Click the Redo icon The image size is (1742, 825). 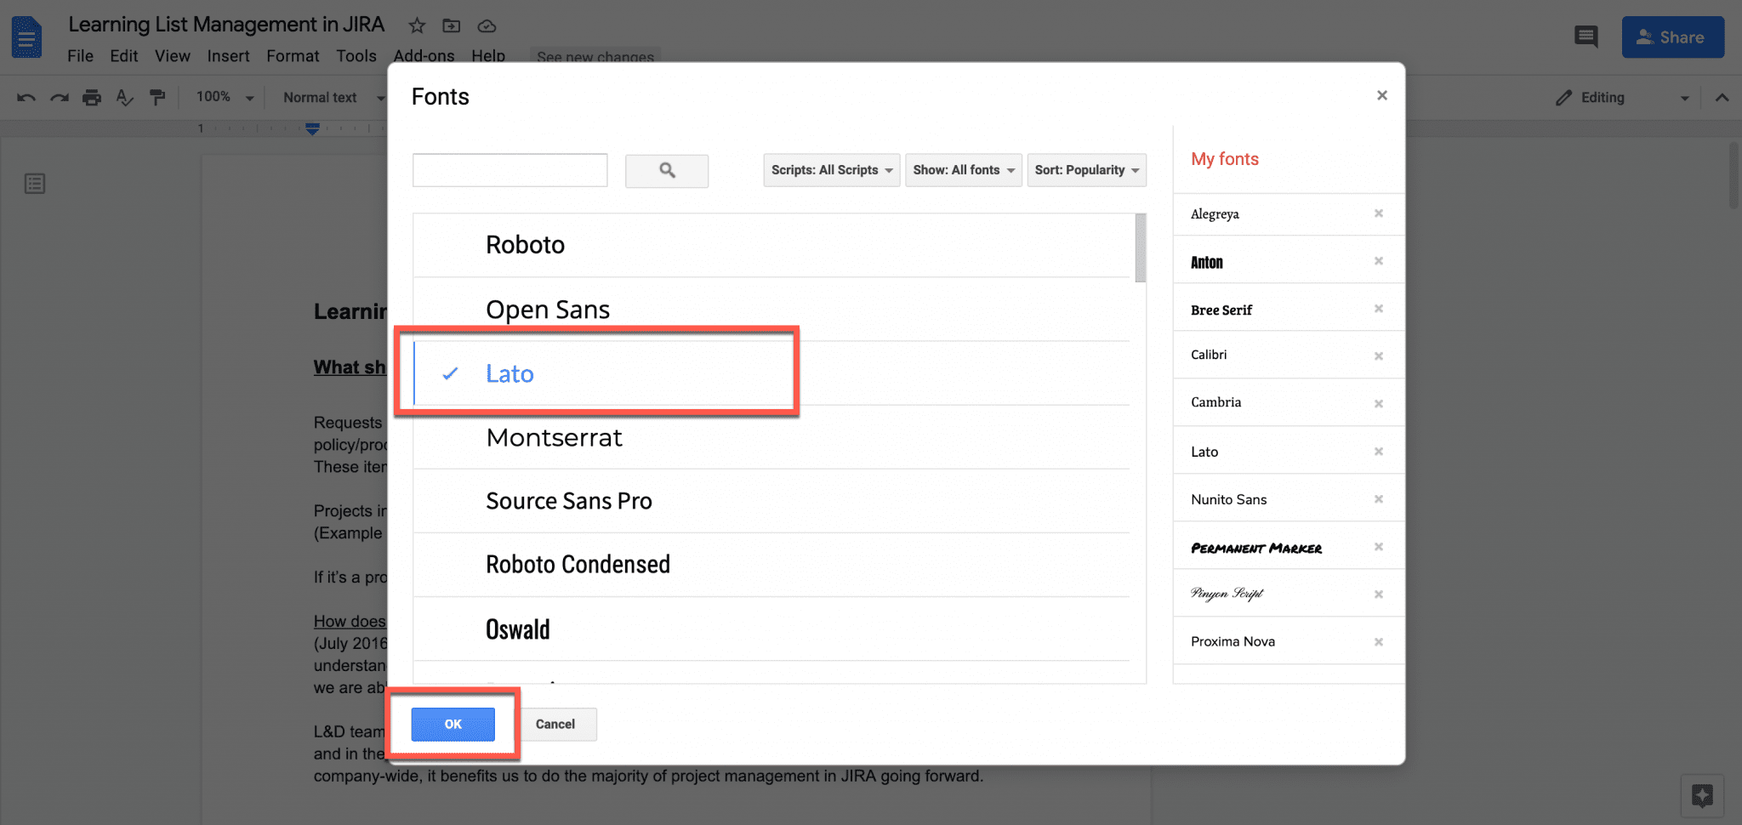coord(59,97)
